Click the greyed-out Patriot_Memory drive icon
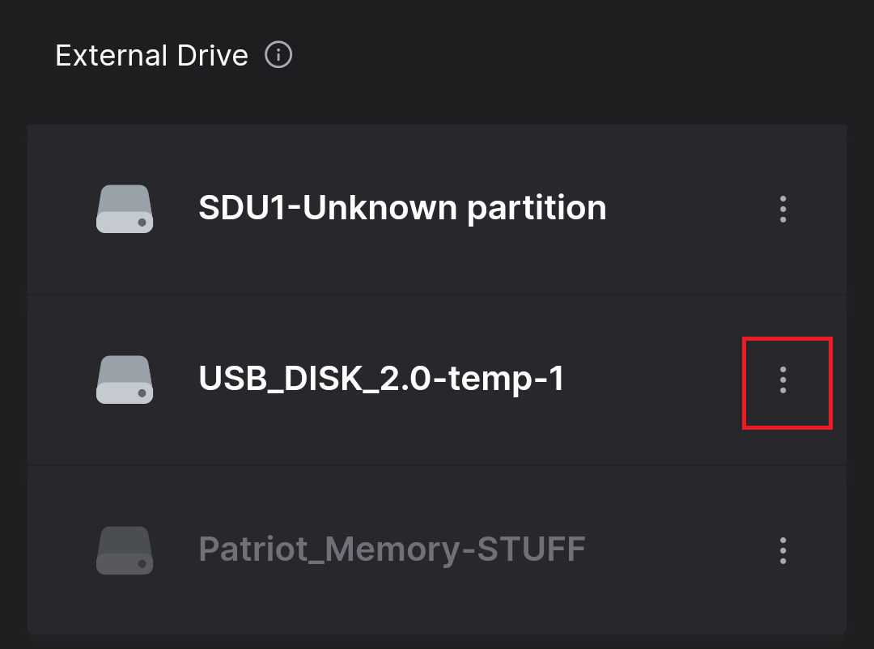 coord(125,550)
